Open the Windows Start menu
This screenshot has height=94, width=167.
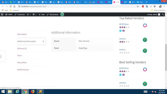coord(3,92)
